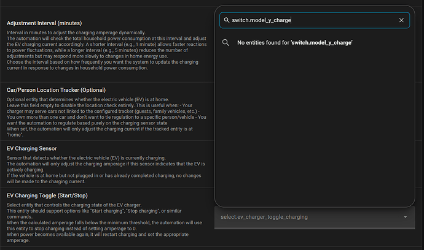Select the "Car/Person Location Tracker (Optional)" heading
Image resolution: width=424 pixels, height=250 pixels.
click(57, 90)
